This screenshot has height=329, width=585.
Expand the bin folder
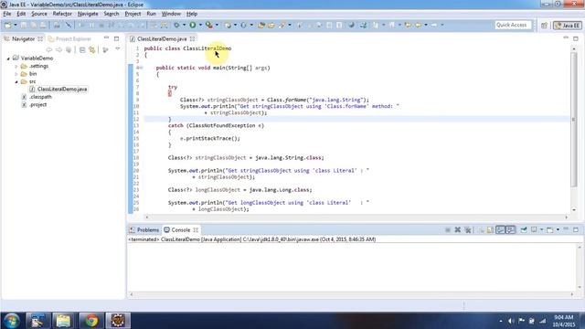click(x=16, y=74)
